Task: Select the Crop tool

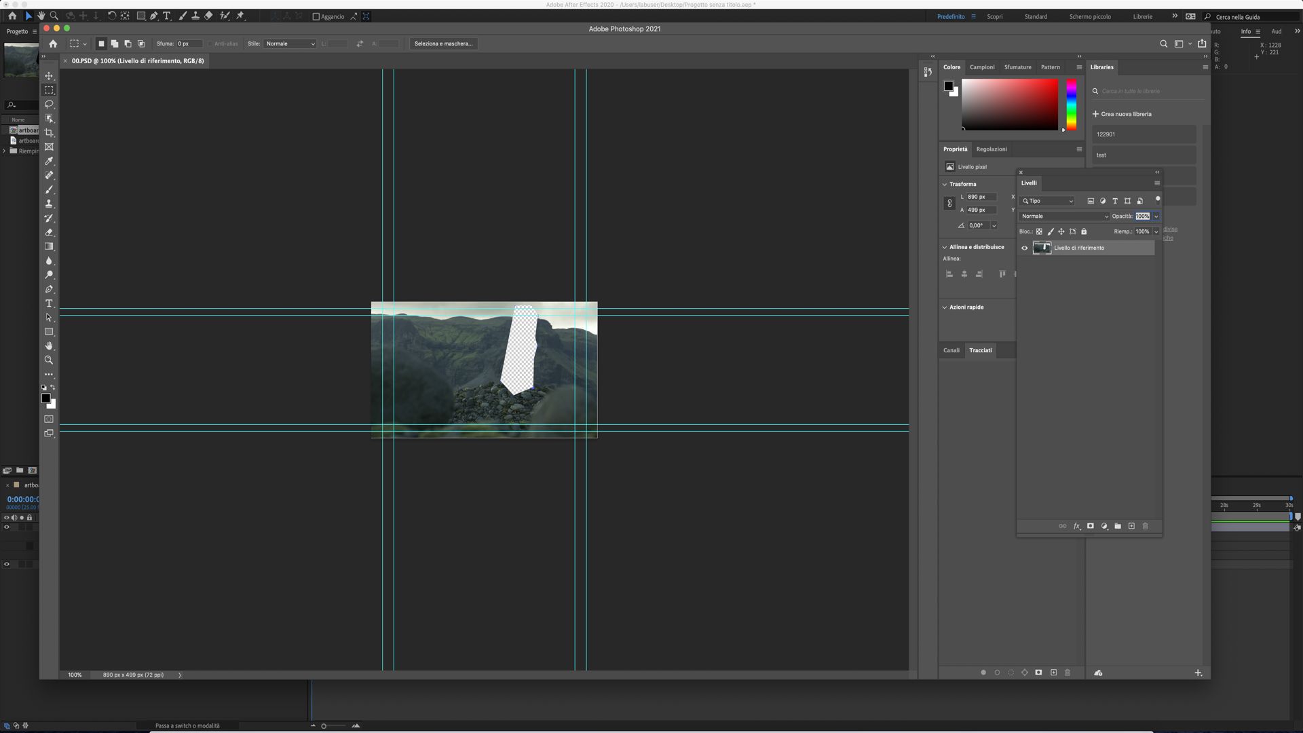Action: (x=49, y=133)
